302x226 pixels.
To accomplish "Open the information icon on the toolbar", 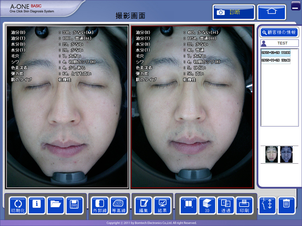I will 37,205.
